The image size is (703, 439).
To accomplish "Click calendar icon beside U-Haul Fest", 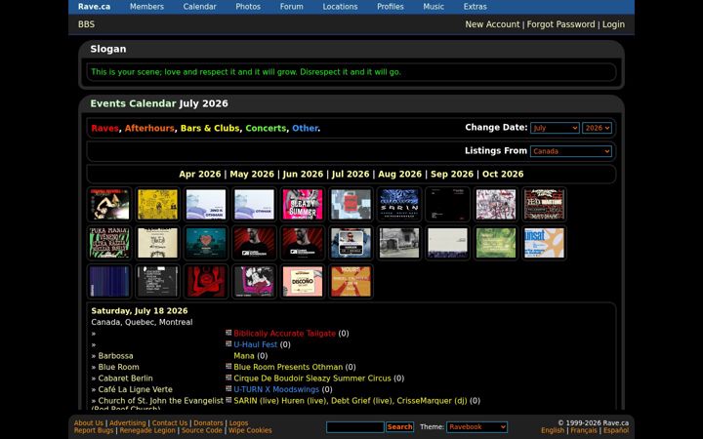I will pos(228,343).
